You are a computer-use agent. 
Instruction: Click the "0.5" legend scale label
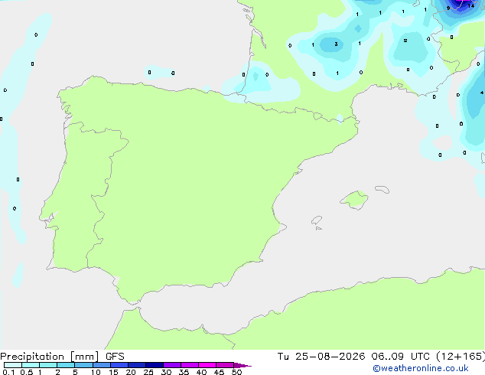click(x=27, y=372)
